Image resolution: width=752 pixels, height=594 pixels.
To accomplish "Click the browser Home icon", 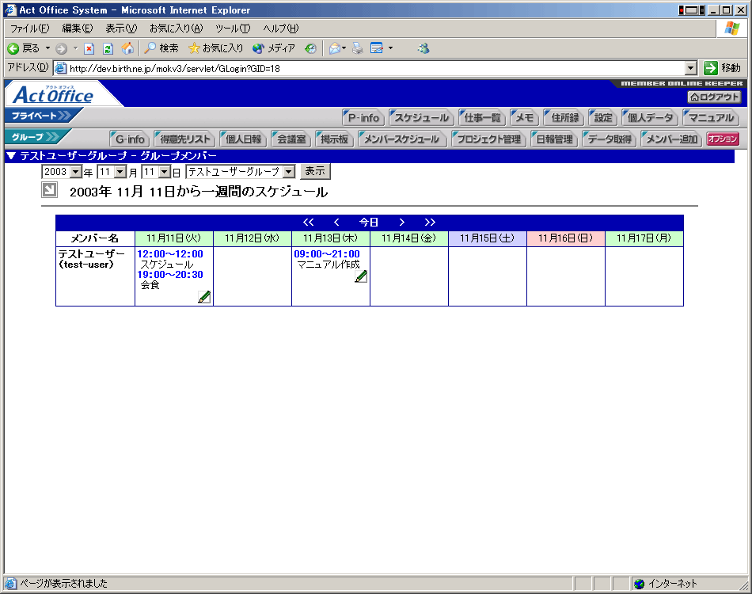I will pos(127,48).
